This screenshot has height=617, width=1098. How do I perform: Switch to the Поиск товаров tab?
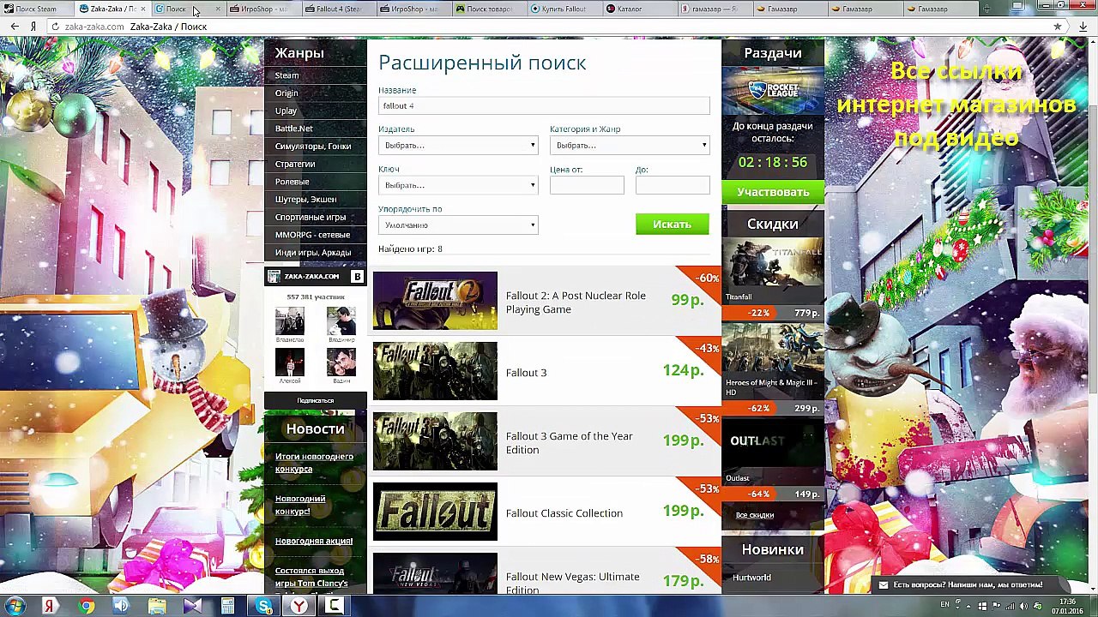488,9
